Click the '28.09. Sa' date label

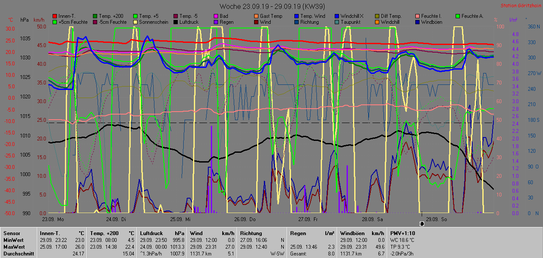(372, 219)
